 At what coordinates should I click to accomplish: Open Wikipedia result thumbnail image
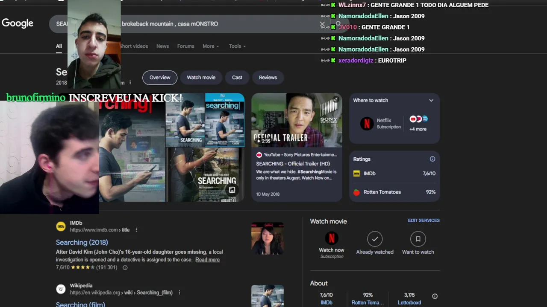[x=268, y=296]
